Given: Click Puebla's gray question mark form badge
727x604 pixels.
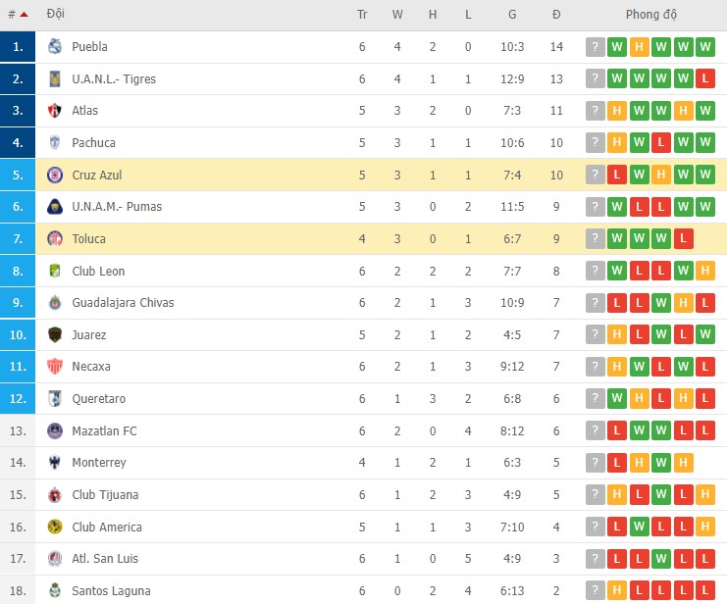Looking at the screenshot, I should click(596, 47).
